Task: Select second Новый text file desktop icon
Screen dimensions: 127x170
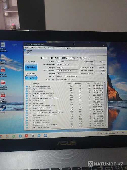Action: [x=3, y=59]
